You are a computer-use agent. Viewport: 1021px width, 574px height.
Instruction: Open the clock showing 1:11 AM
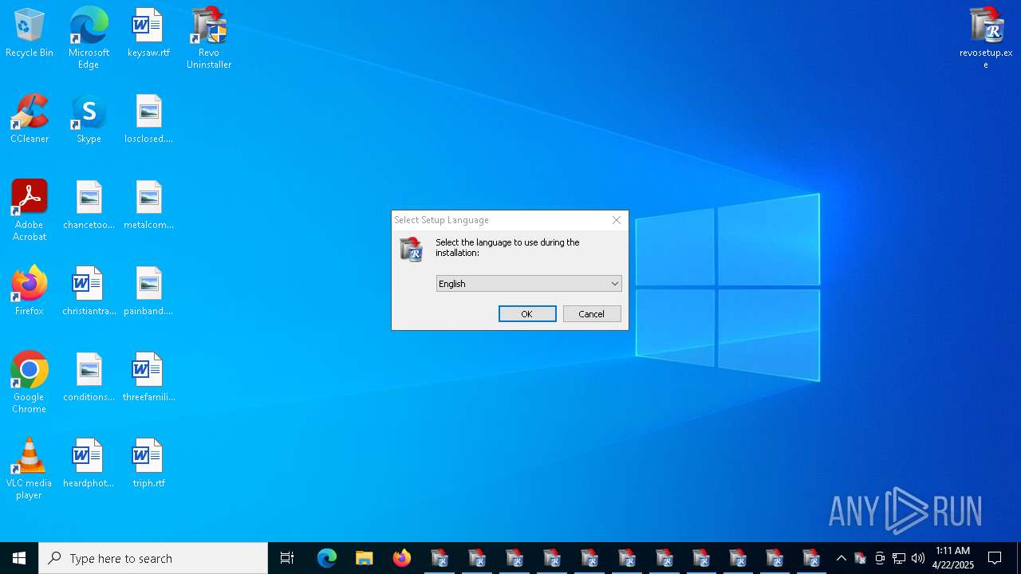(x=952, y=558)
